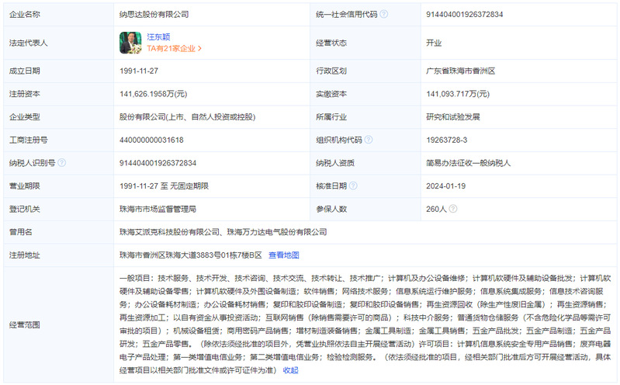Click business term 1991-11-27 至 无固定期限

pos(164,186)
